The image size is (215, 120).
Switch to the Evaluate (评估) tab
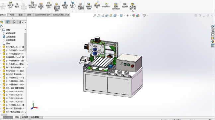click(29, 15)
